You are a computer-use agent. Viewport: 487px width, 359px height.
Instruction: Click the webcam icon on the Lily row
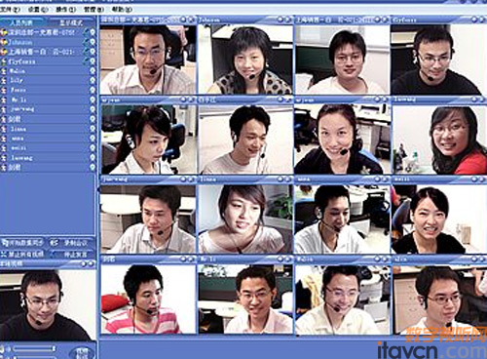[x=93, y=80]
